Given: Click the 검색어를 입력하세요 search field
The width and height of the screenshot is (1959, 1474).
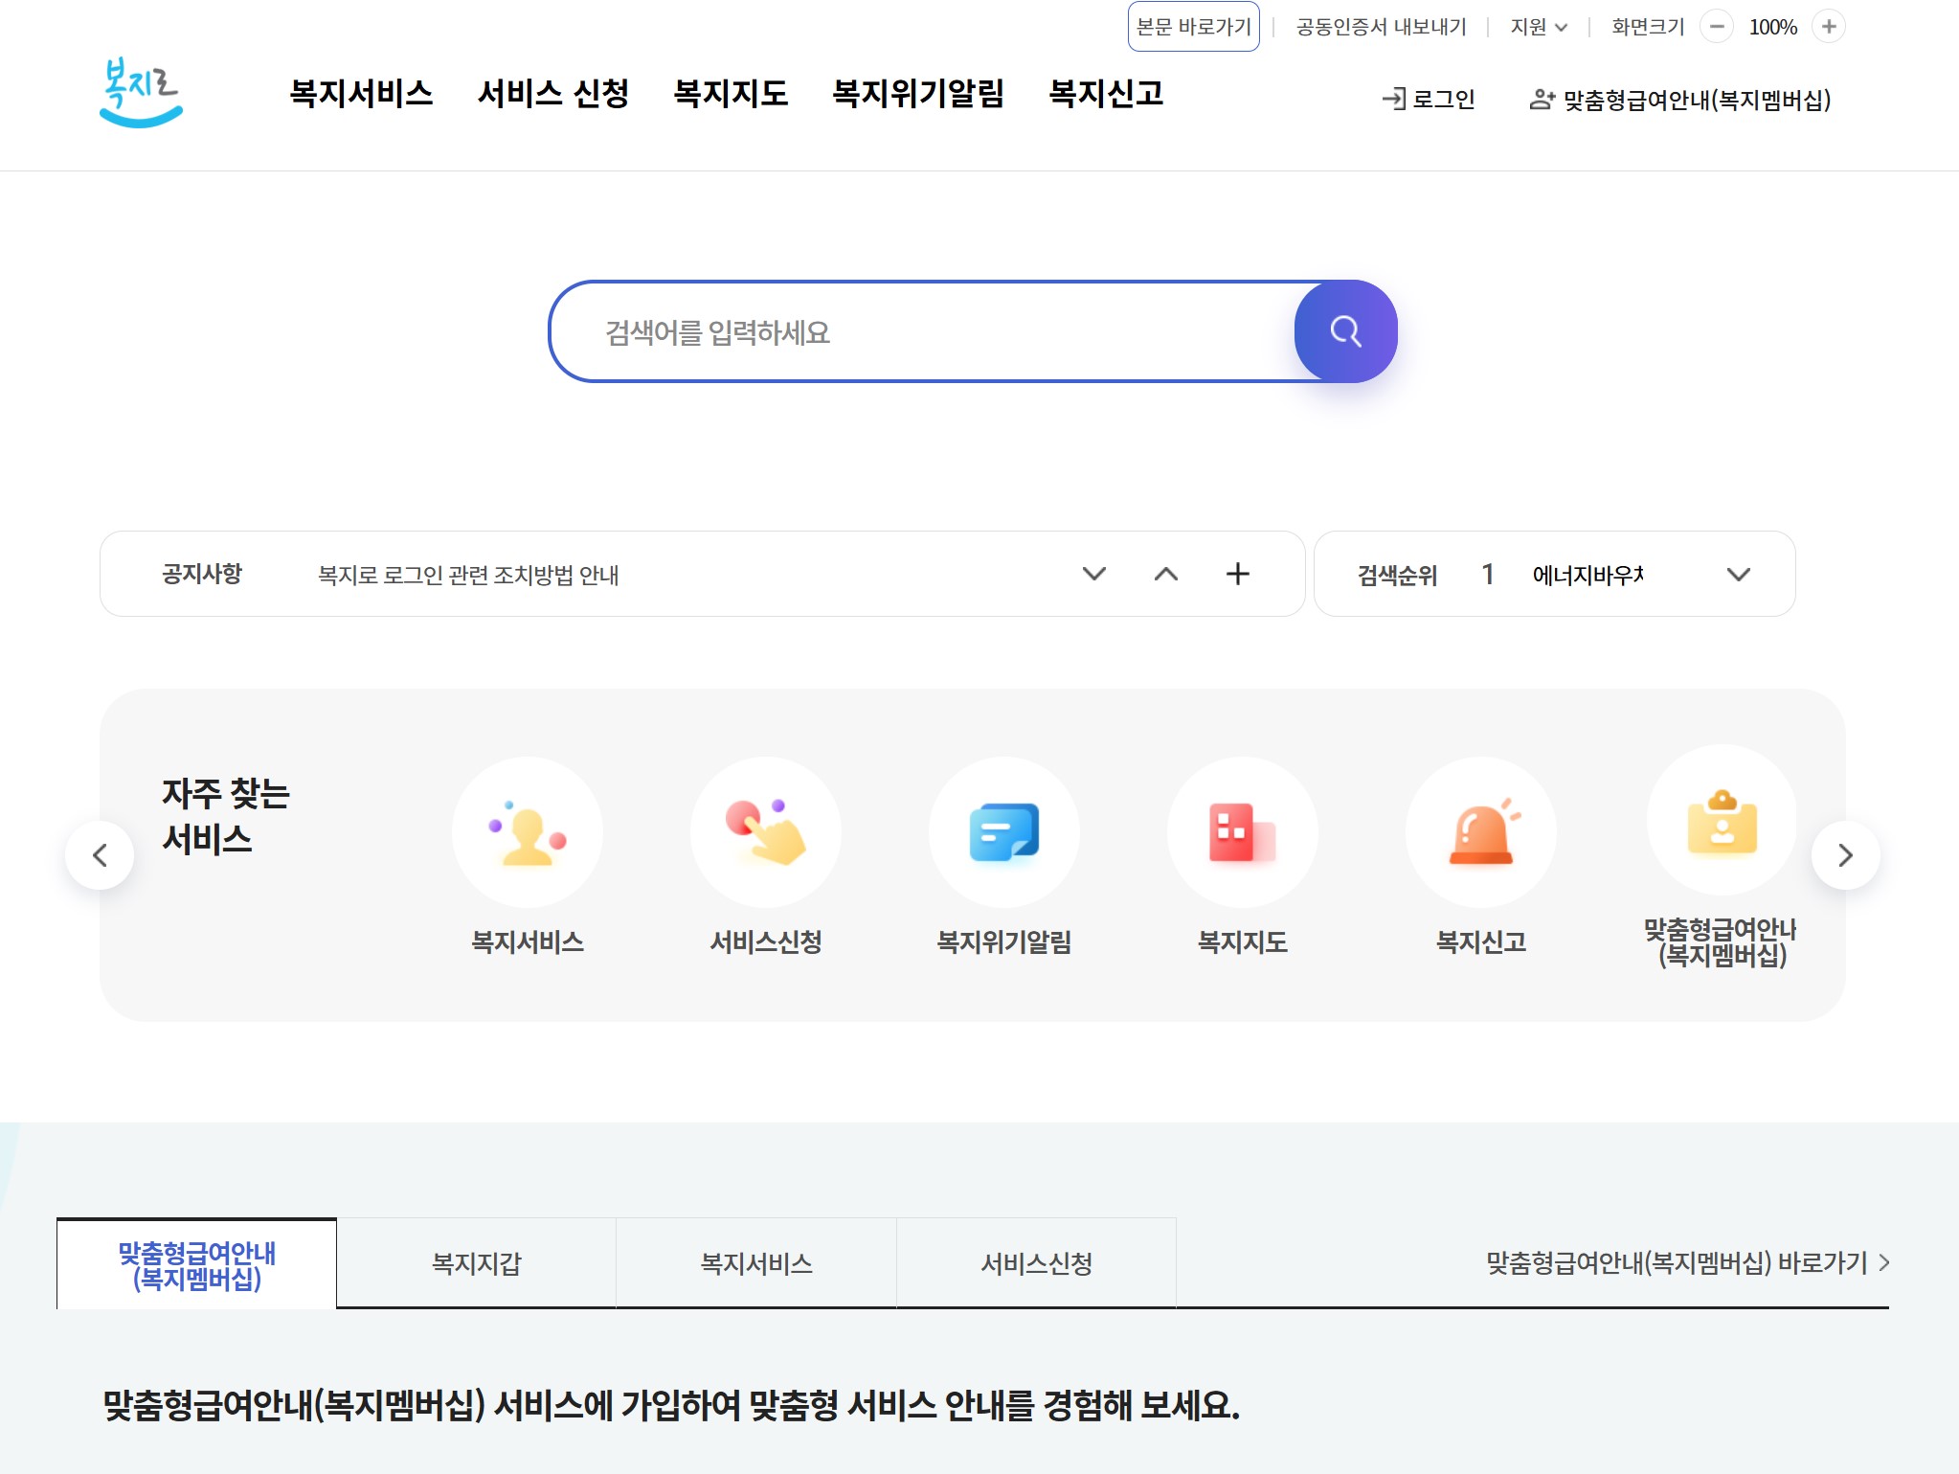Looking at the screenshot, I should [x=919, y=332].
